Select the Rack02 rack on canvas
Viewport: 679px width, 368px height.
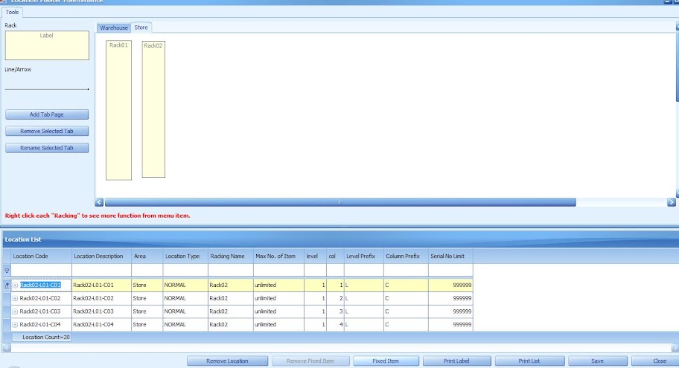[x=153, y=109]
